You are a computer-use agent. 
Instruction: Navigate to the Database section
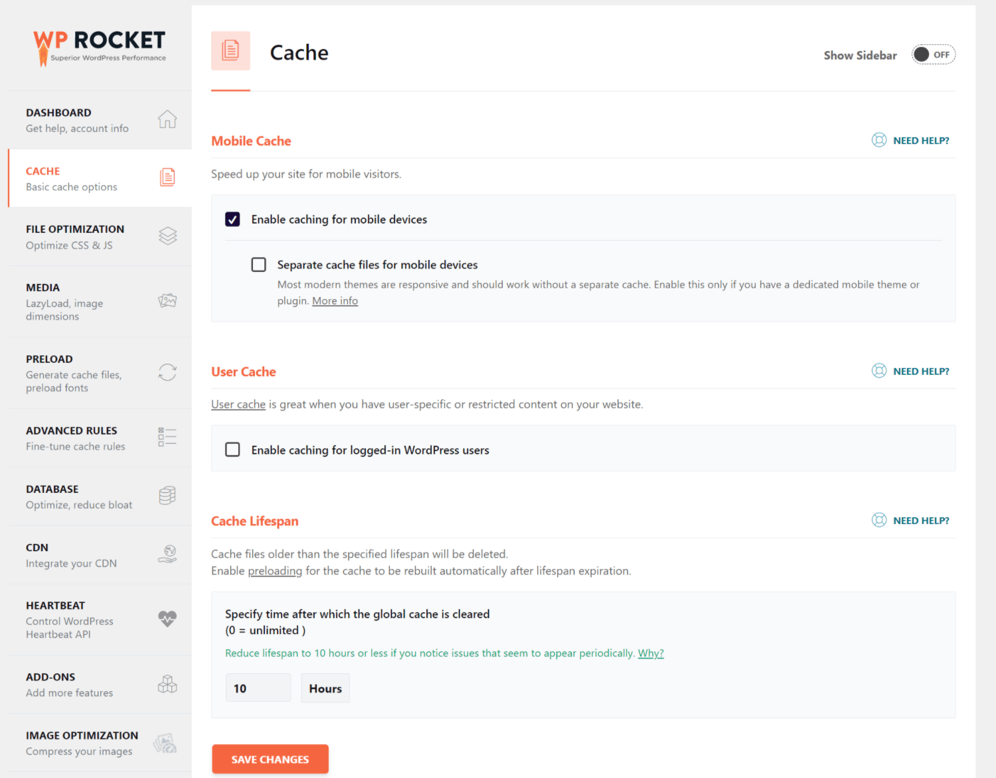point(100,496)
